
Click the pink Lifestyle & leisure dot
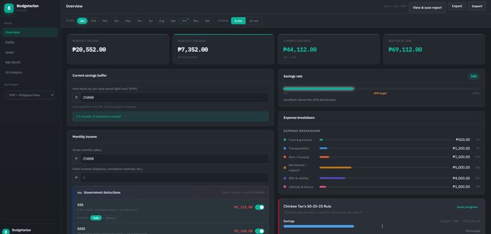[284, 186]
